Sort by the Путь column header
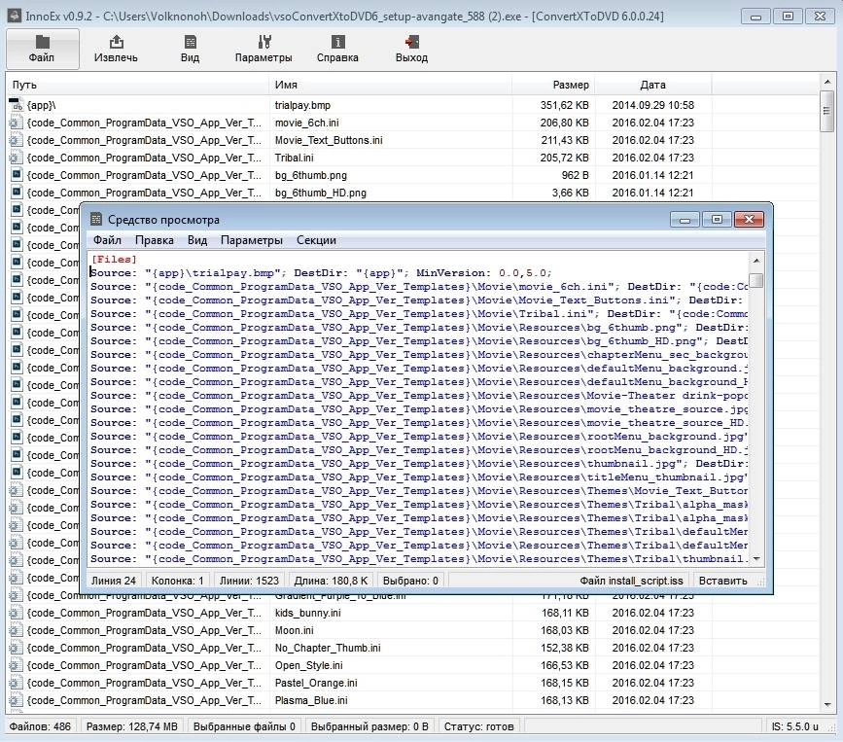The height and width of the screenshot is (742, 843). coord(138,85)
